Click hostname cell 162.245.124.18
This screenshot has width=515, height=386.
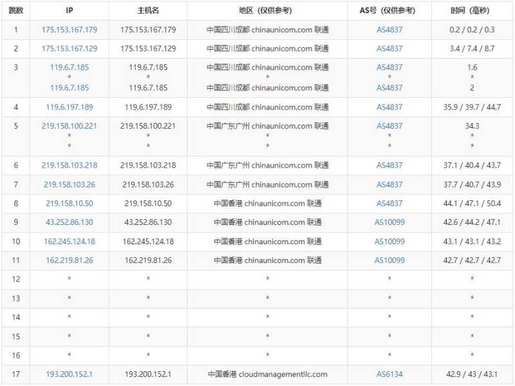click(148, 242)
